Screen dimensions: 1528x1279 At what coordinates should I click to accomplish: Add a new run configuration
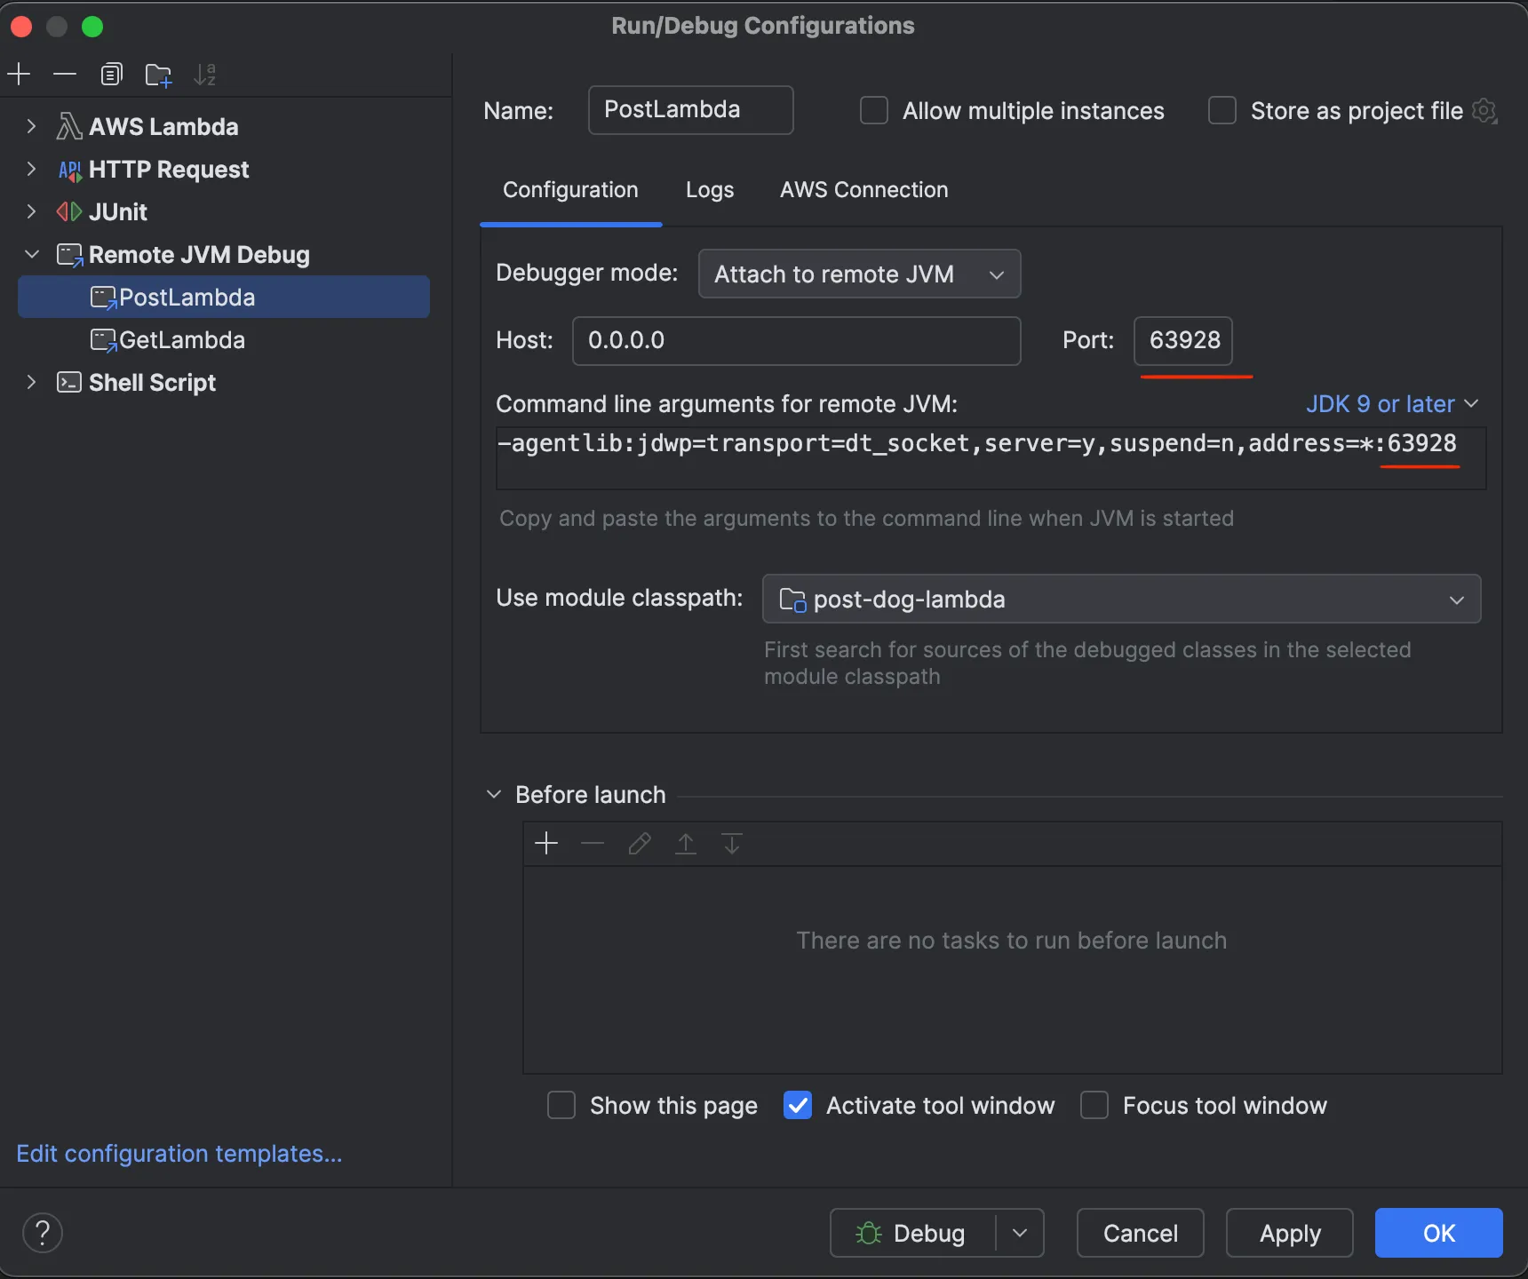[x=20, y=74]
